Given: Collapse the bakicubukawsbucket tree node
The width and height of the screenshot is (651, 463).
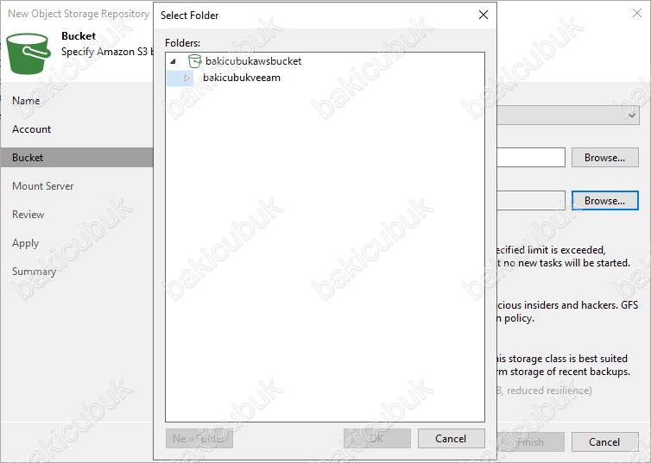Looking at the screenshot, I should pyautogui.click(x=174, y=62).
